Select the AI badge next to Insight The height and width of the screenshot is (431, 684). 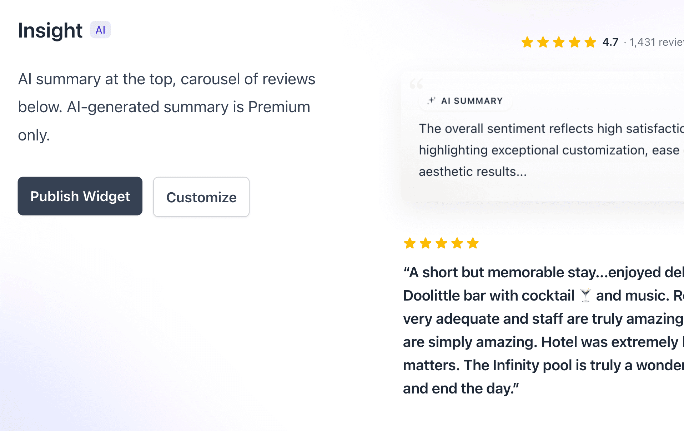(100, 30)
